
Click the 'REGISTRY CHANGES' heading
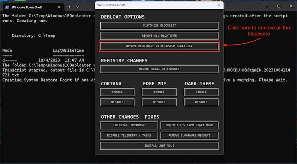click(x=124, y=61)
